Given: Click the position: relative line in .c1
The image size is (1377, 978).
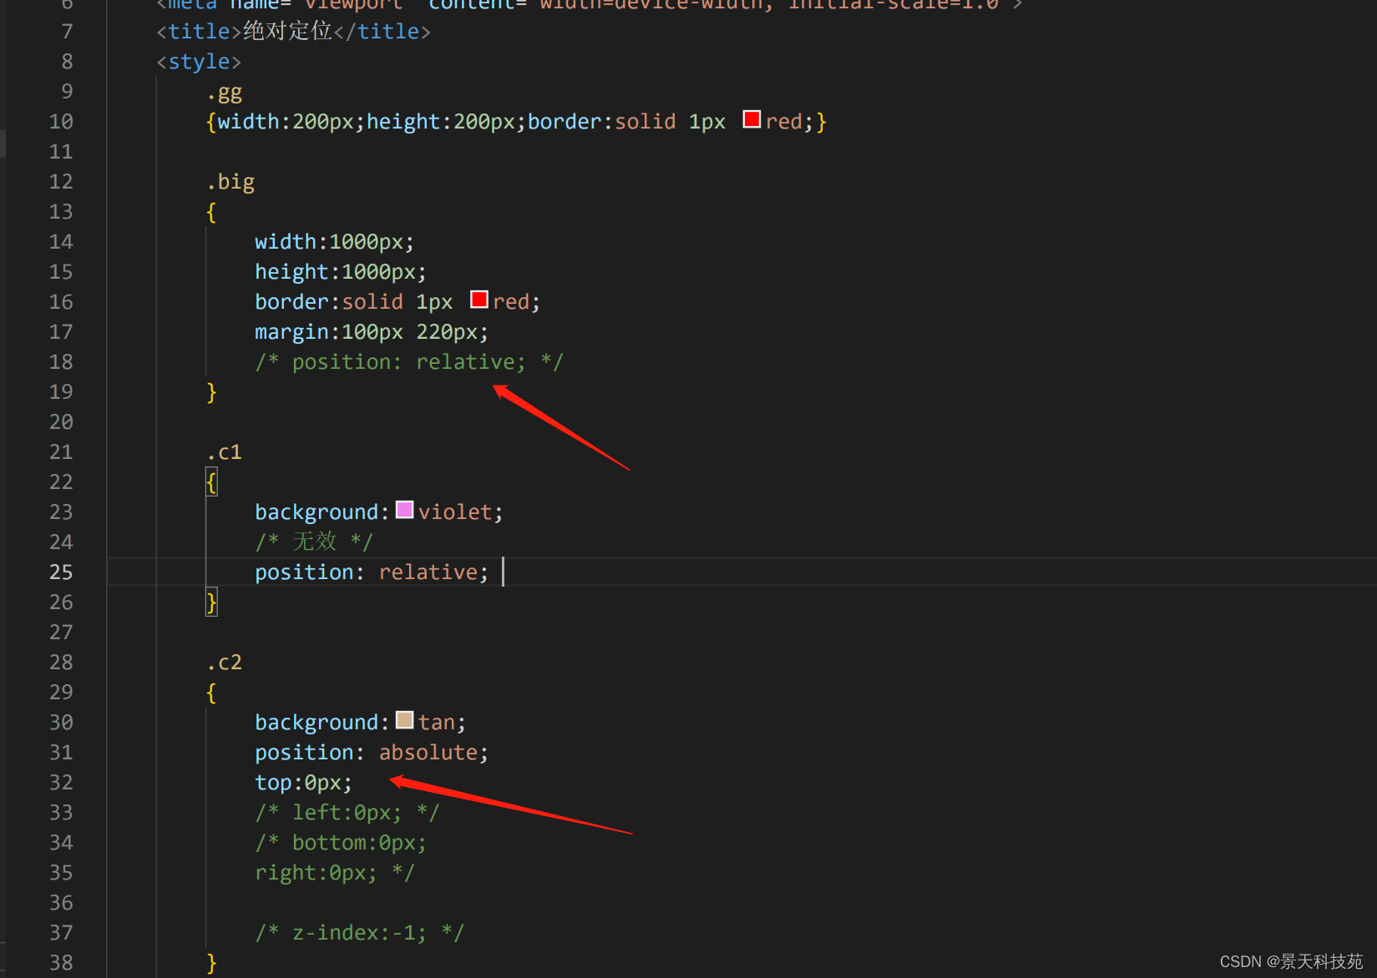Looking at the screenshot, I should click(372, 572).
